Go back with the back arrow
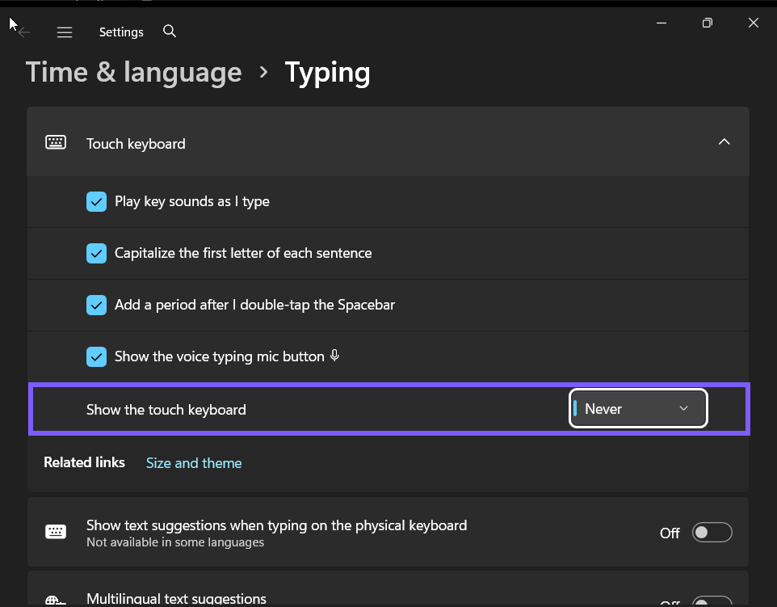 coord(23,32)
